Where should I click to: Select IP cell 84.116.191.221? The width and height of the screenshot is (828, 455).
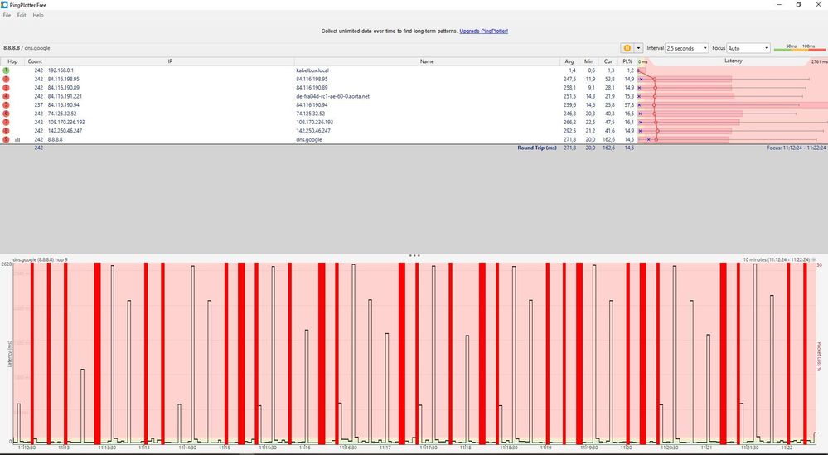click(x=65, y=97)
